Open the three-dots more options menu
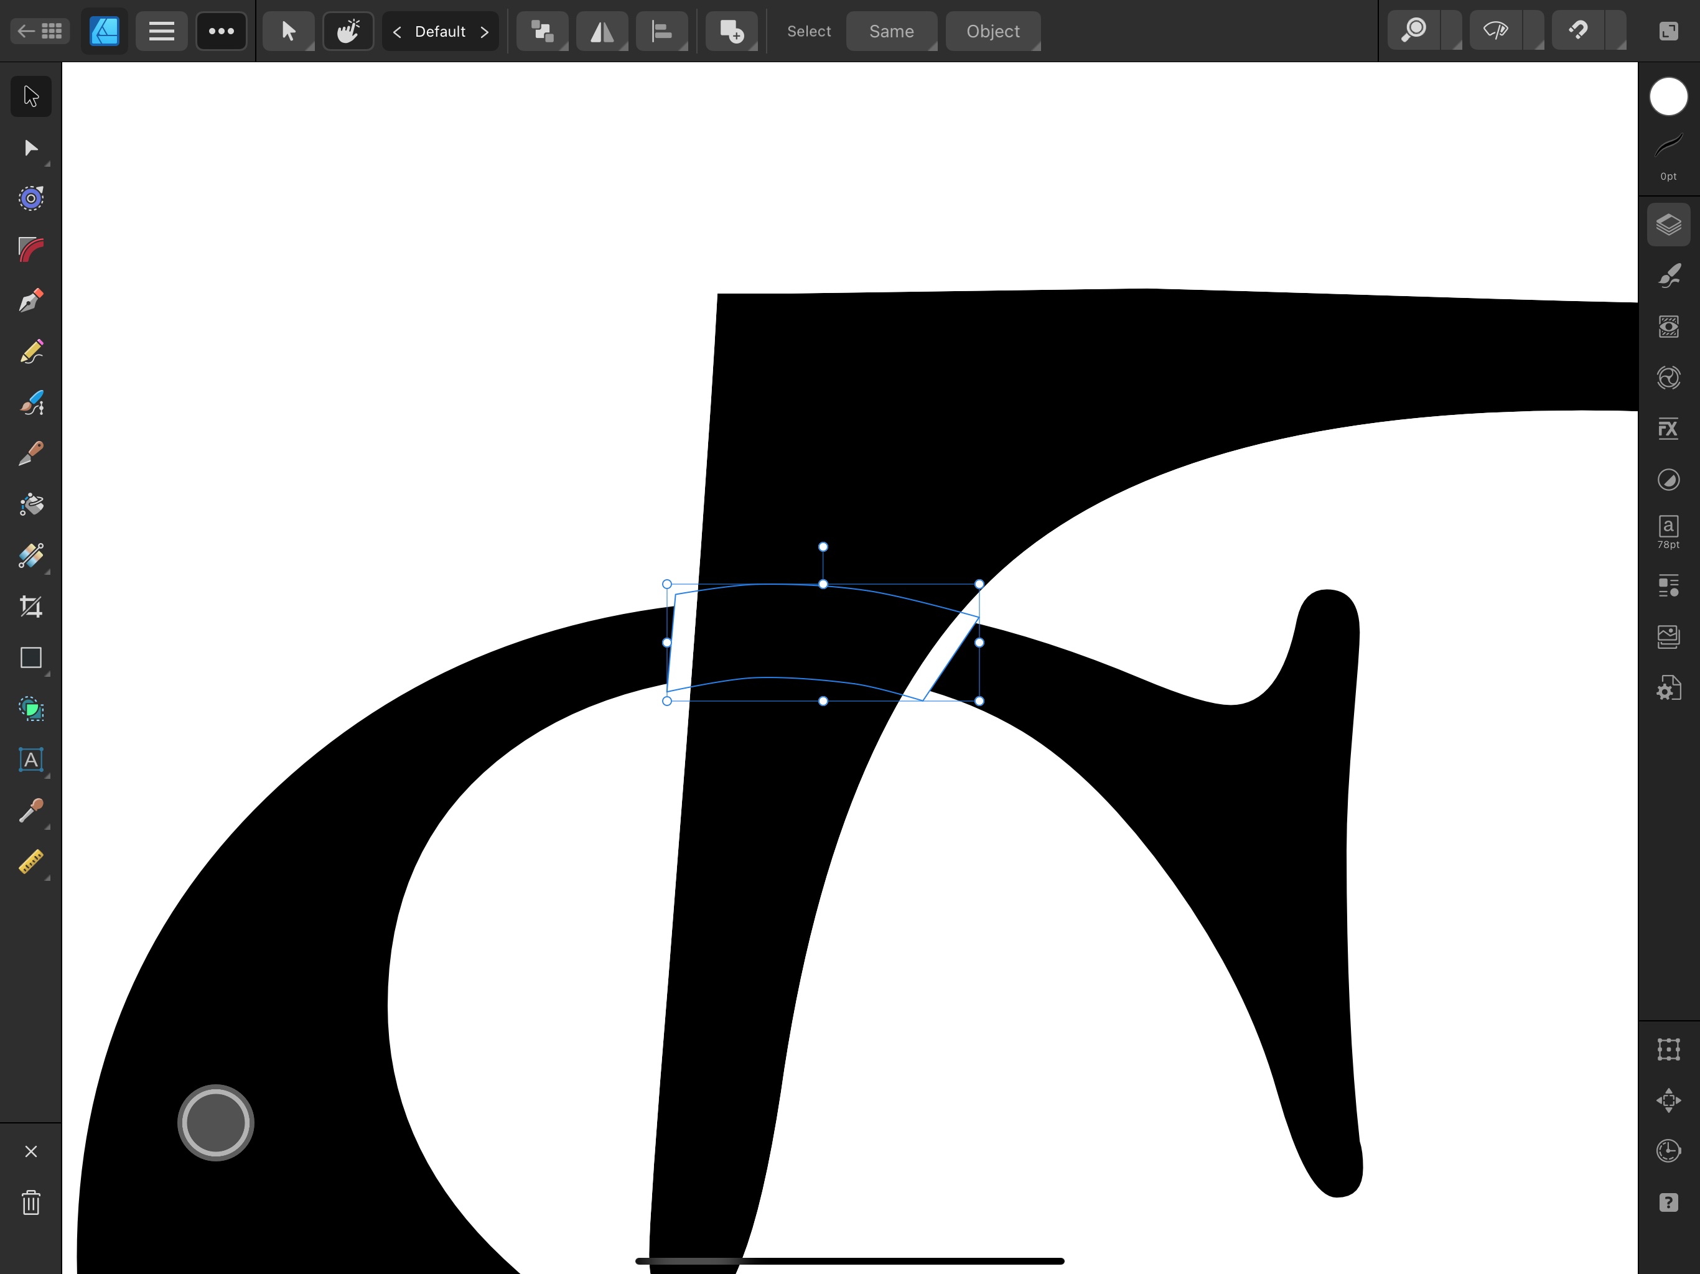The image size is (1700, 1274). 222,30
